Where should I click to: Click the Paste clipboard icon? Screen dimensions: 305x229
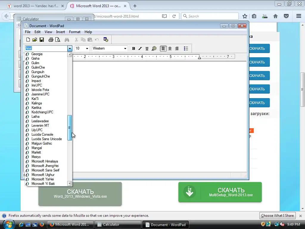click(90, 40)
